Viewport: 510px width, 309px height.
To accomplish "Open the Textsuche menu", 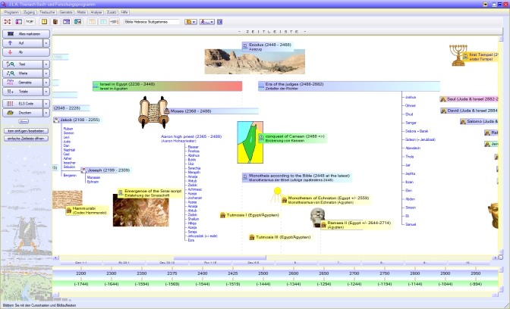I will pos(48,12).
